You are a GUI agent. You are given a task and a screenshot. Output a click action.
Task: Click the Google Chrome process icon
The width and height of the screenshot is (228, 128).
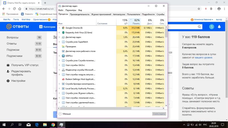click(x=63, y=28)
